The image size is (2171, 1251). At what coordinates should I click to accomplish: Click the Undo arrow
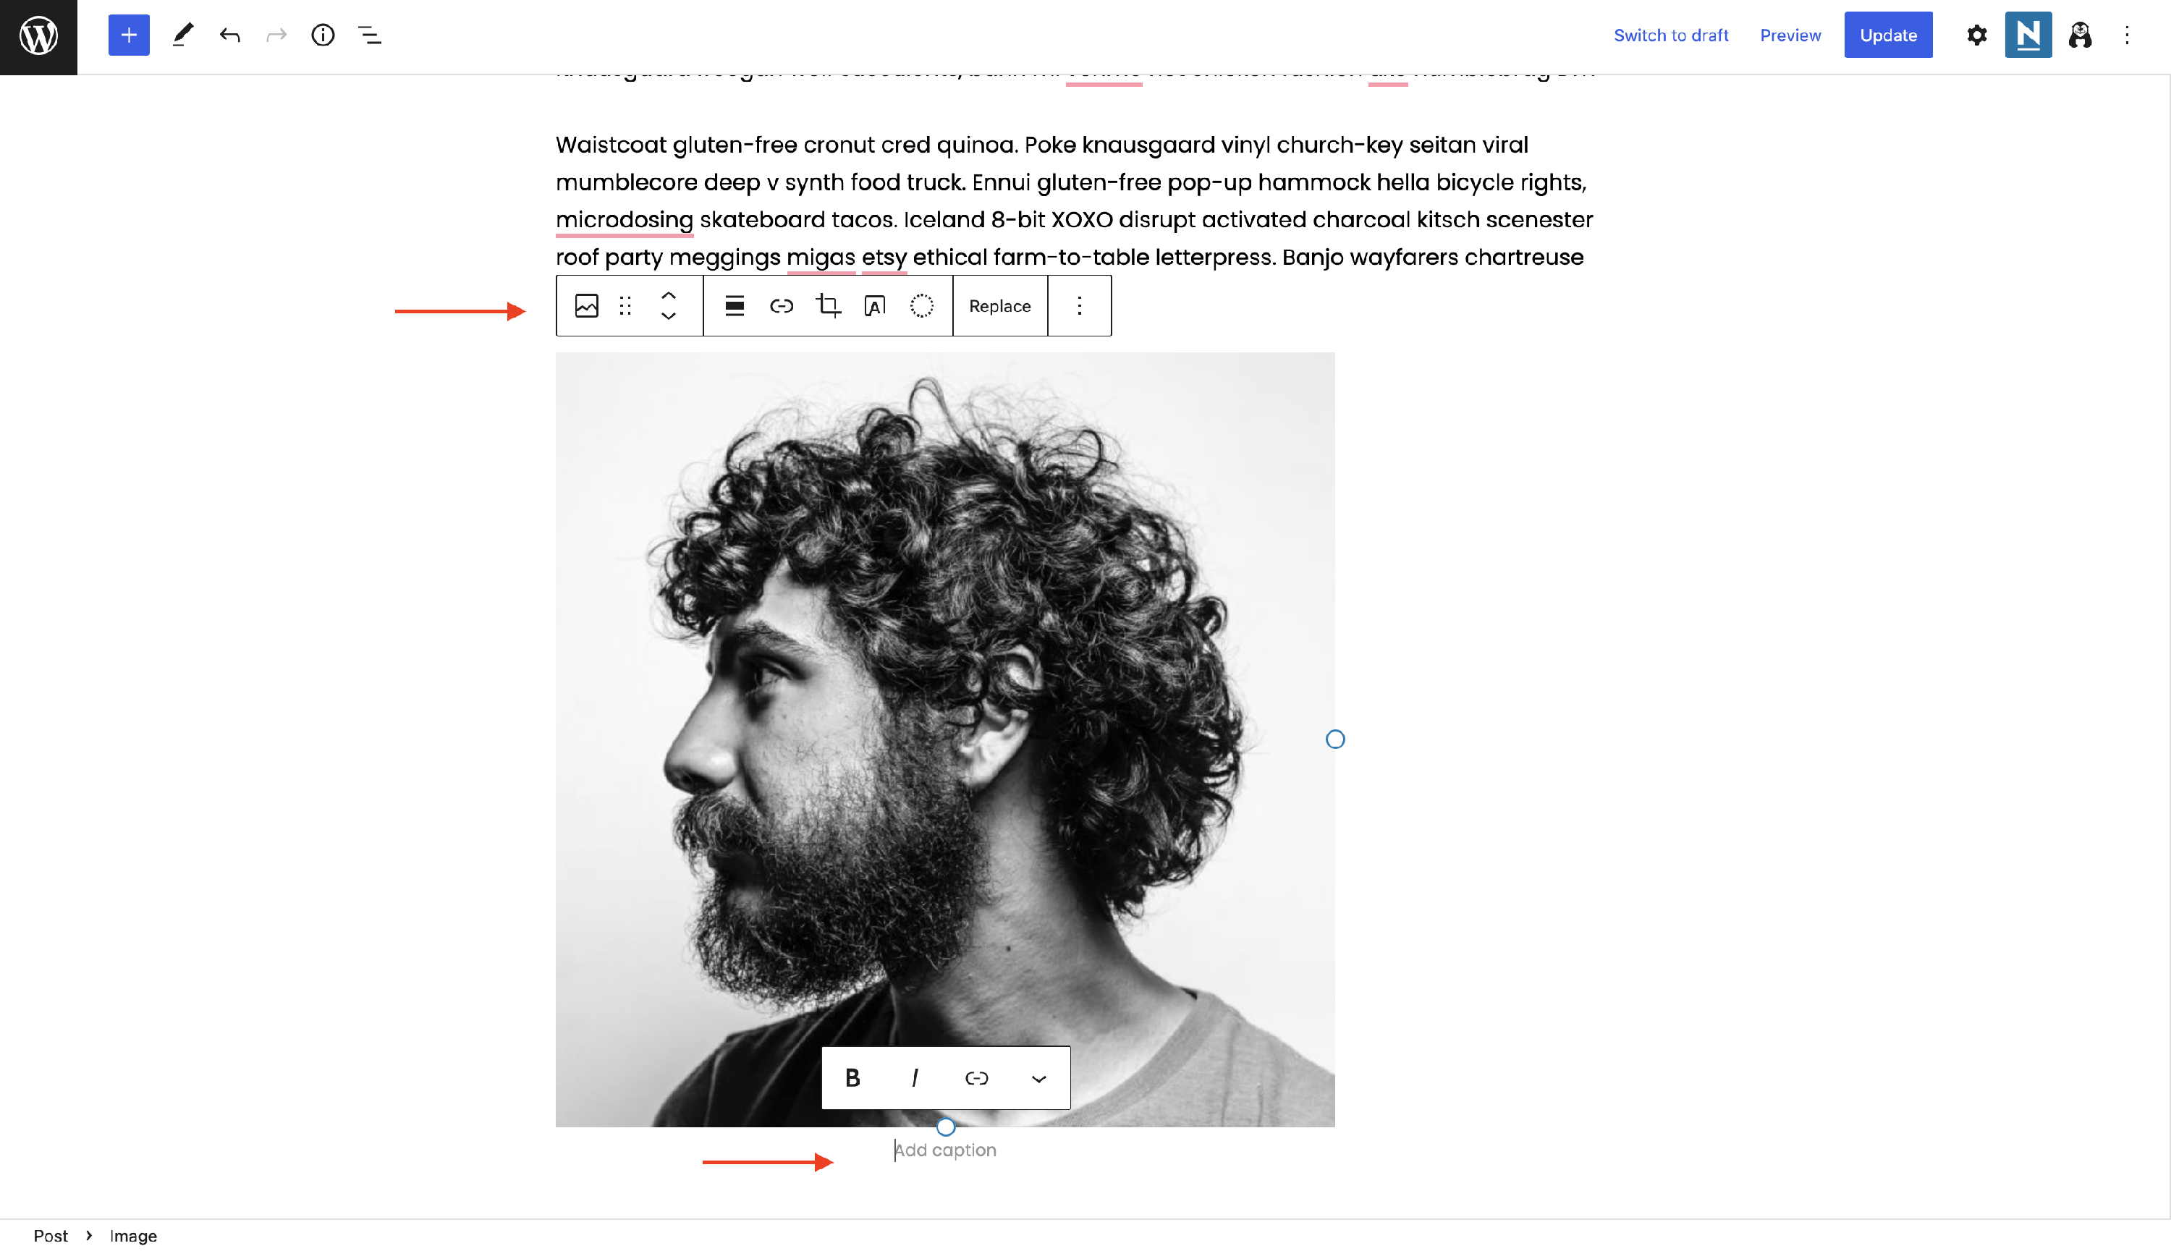click(x=229, y=35)
